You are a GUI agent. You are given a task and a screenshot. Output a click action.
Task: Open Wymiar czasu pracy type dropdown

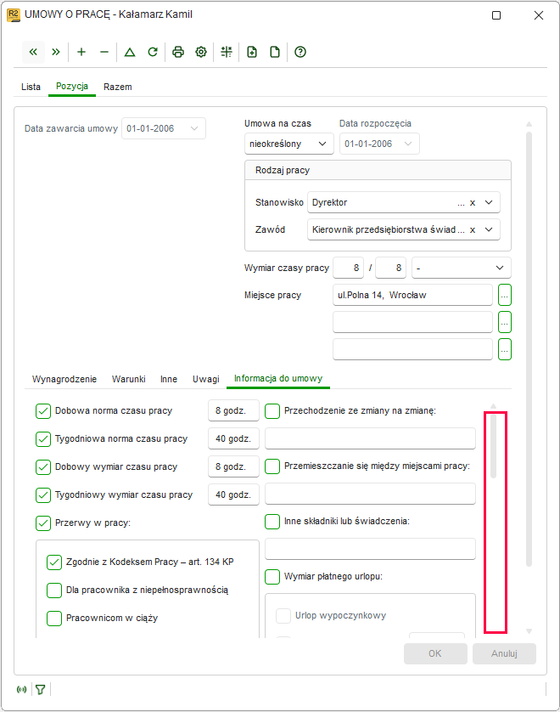coord(461,268)
